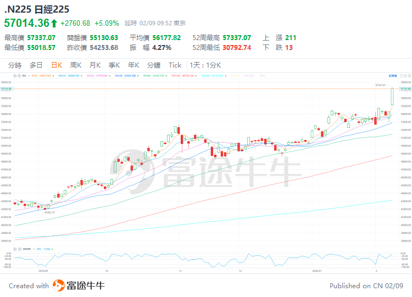
Task: Click the Futu bull logo icon
Action: 59,285
